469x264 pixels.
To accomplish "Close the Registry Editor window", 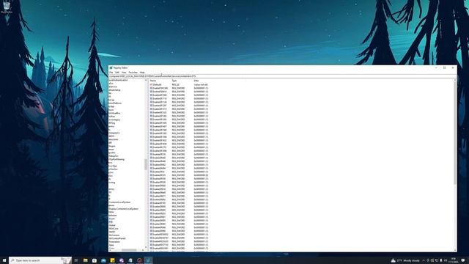I will point(453,68).
